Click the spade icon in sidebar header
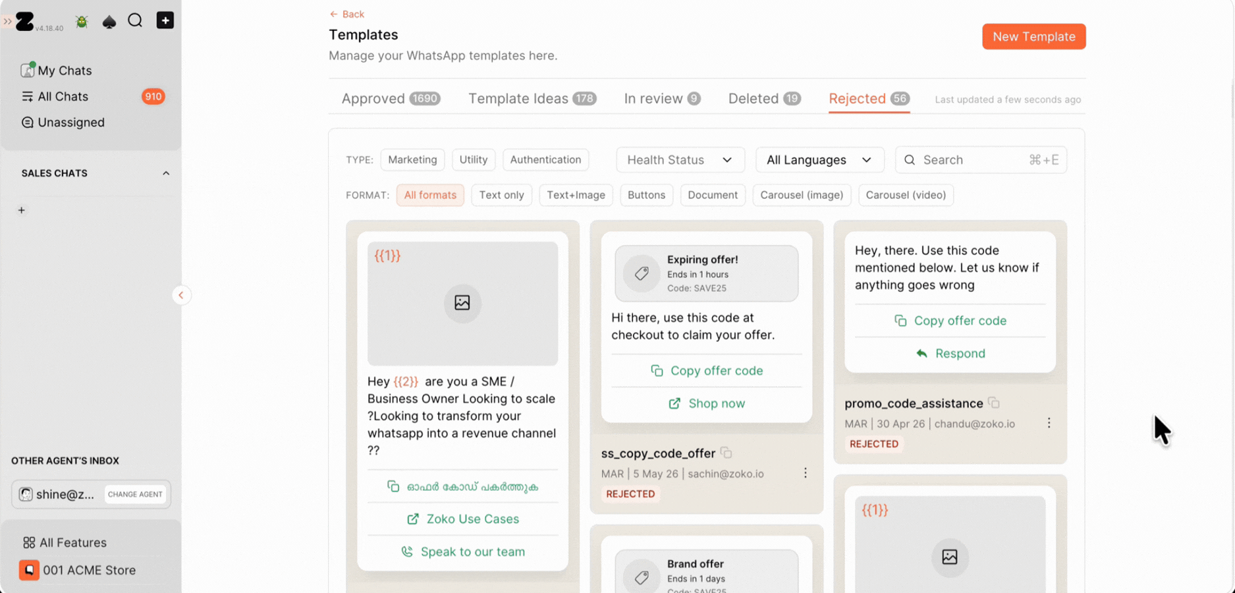The width and height of the screenshot is (1235, 593). click(109, 22)
